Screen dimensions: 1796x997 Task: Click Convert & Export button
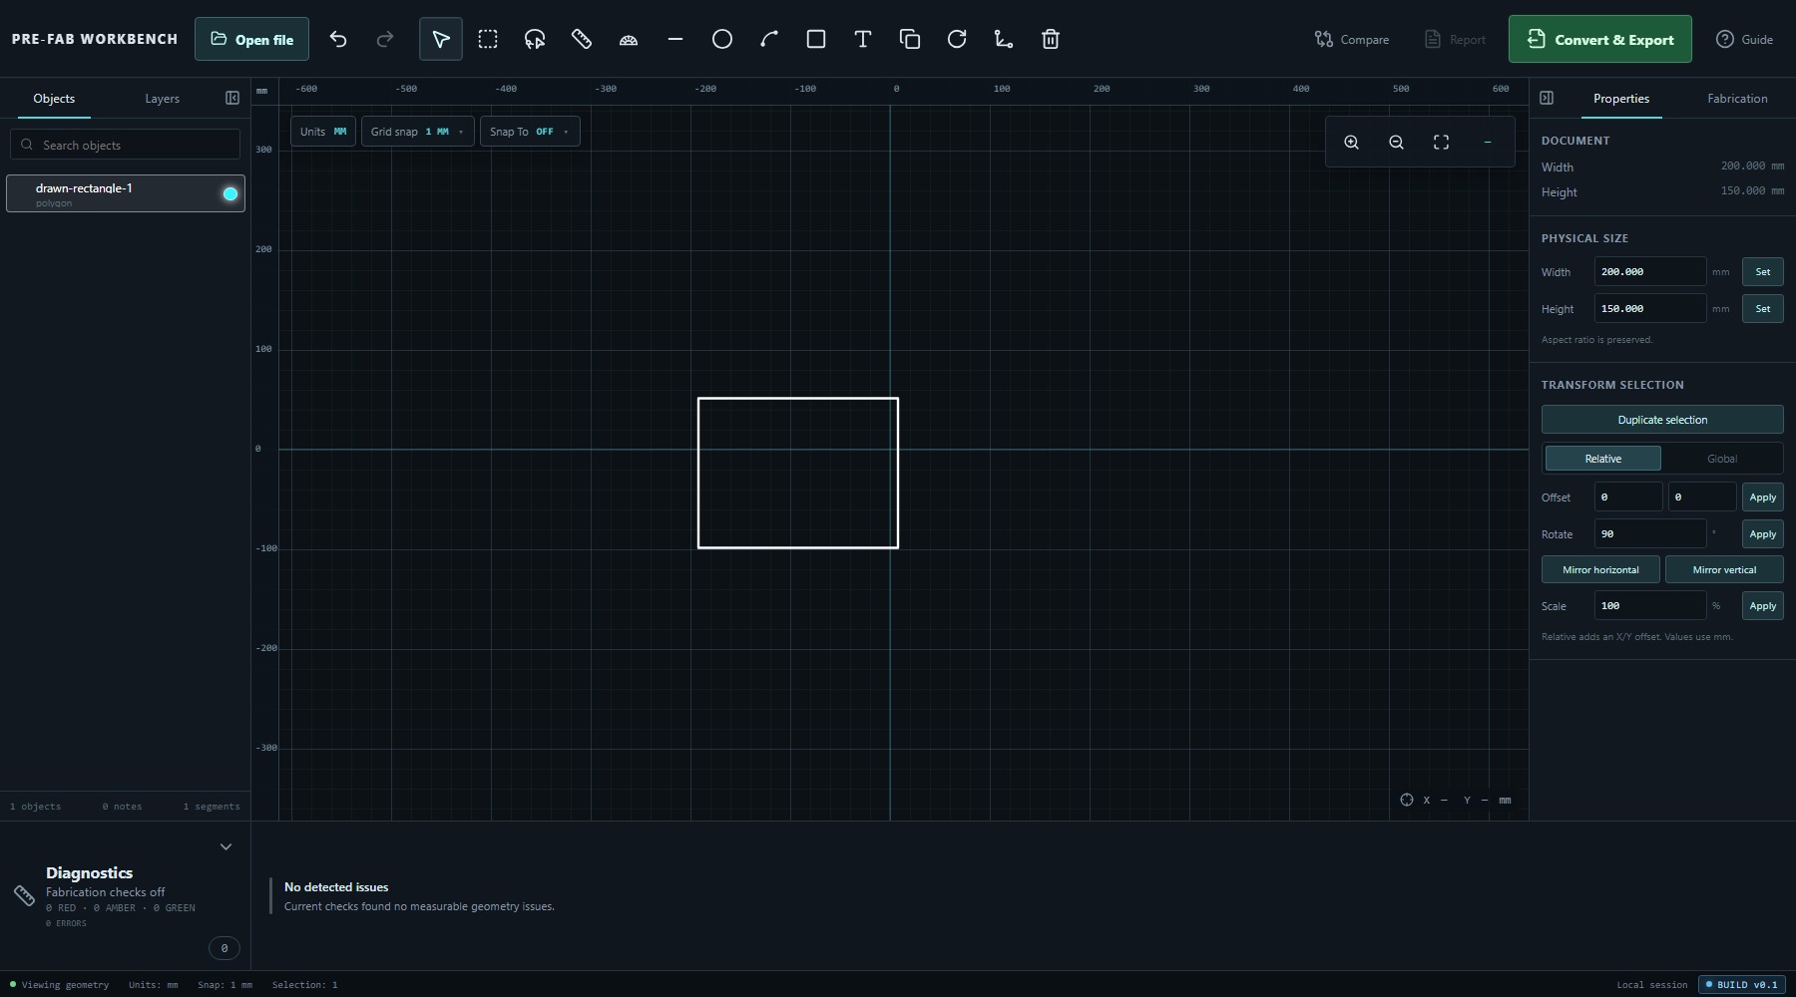click(x=1600, y=40)
